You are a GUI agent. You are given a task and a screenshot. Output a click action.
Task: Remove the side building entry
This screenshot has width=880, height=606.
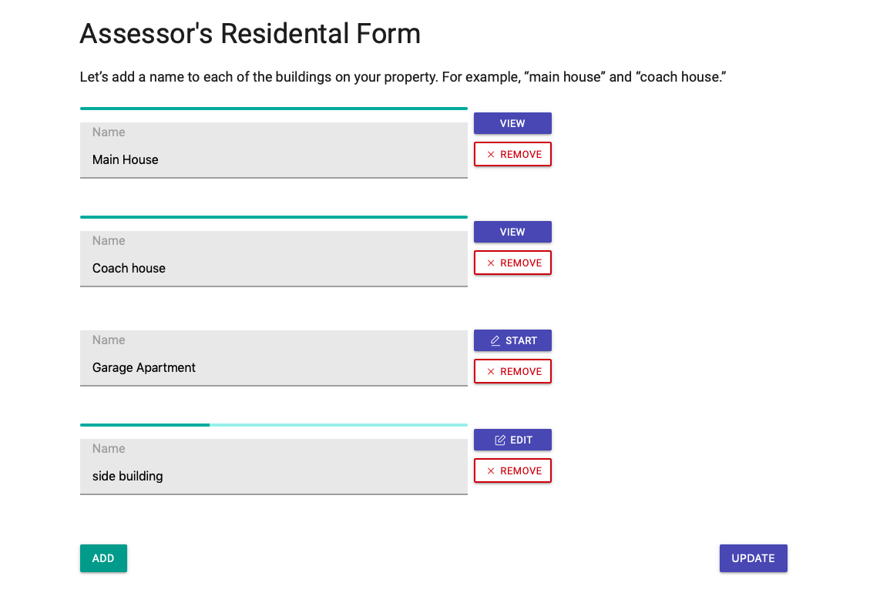512,470
